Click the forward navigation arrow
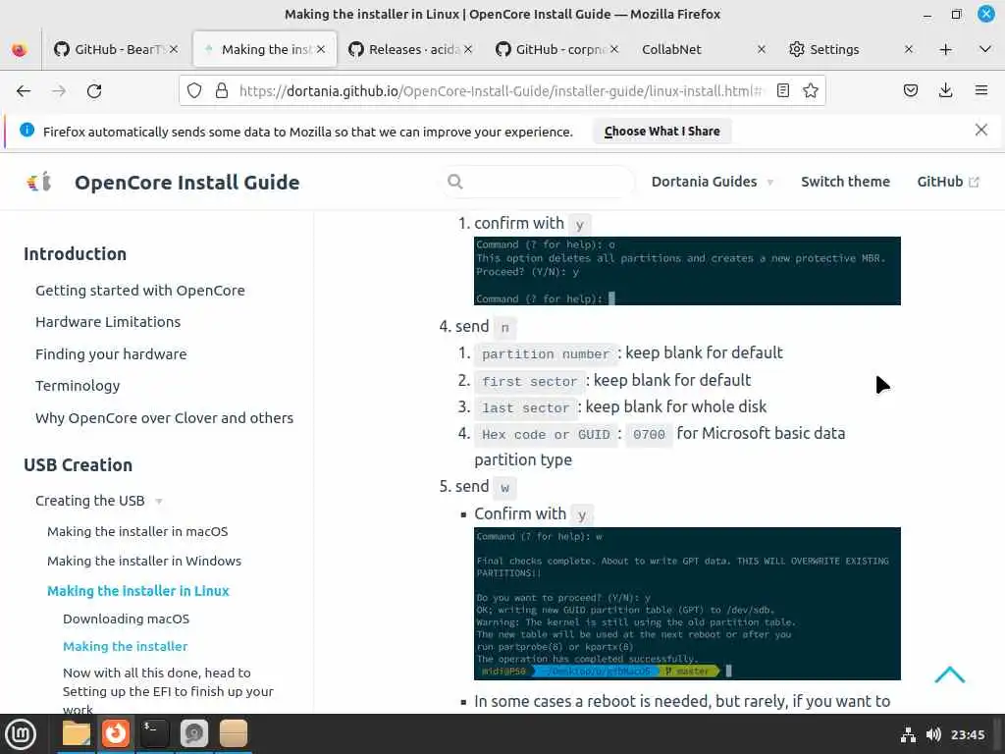Viewport: 1005px width, 754px height. (59, 91)
